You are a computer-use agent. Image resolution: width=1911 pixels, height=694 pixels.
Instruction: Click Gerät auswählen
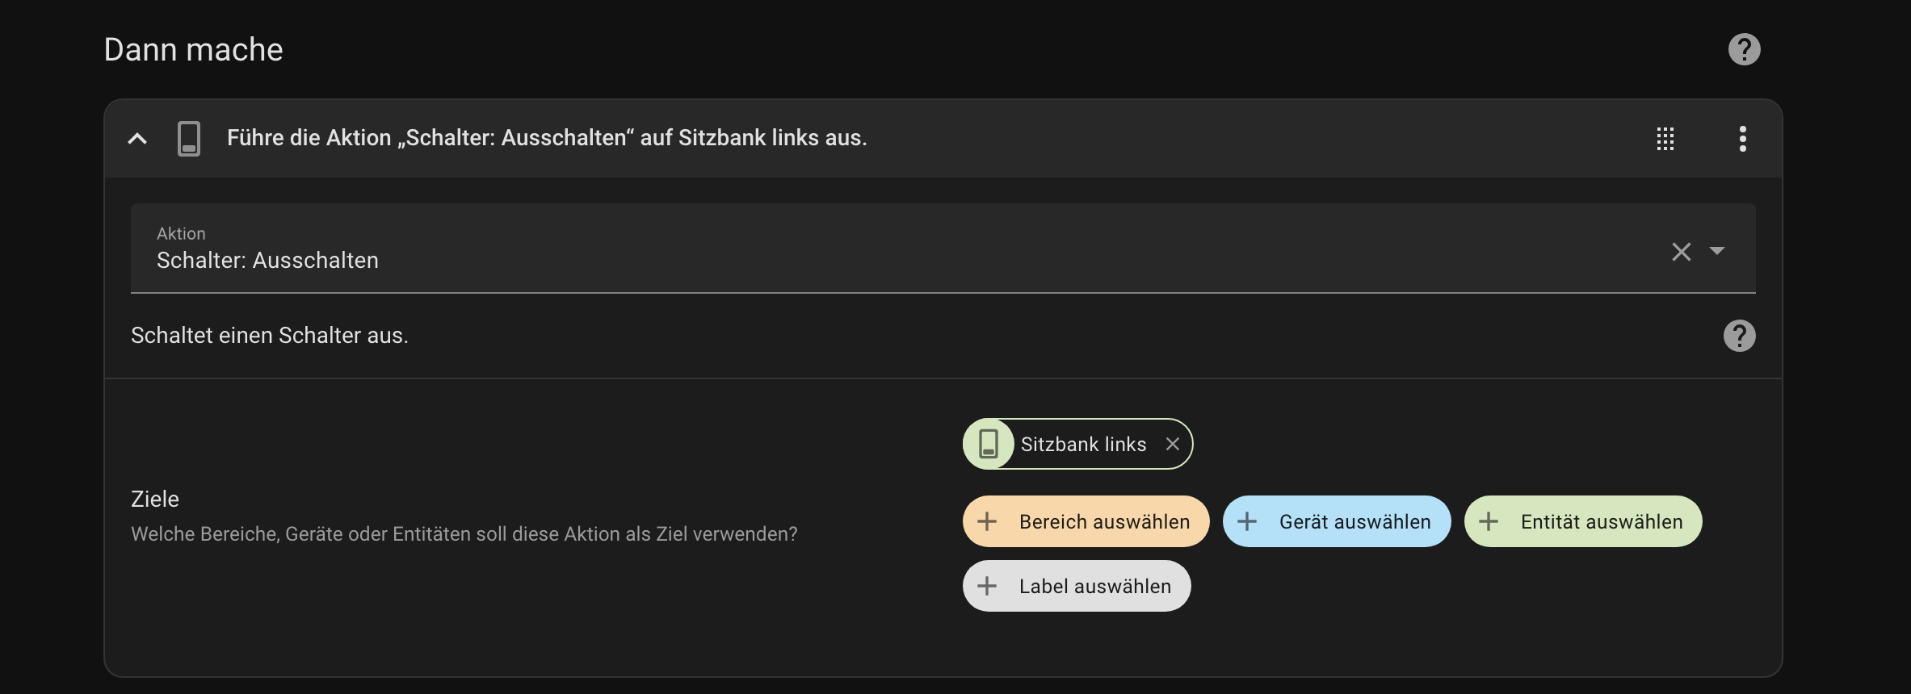pos(1336,521)
